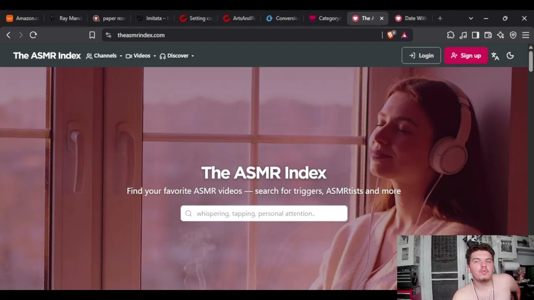The image size is (534, 300).
Task: Expand the Channels dropdown menu
Action: click(104, 55)
